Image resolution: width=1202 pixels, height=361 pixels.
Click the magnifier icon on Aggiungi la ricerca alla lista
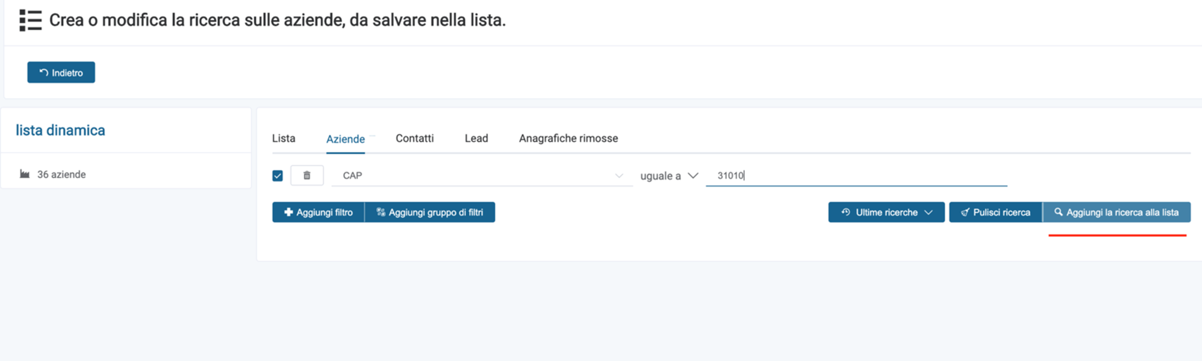[1058, 212]
